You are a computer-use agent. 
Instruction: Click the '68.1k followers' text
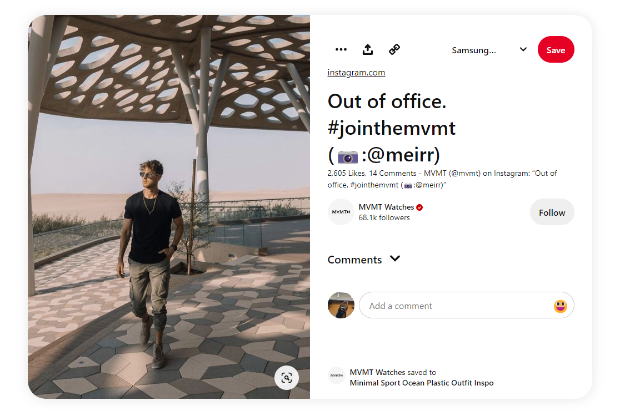click(384, 217)
